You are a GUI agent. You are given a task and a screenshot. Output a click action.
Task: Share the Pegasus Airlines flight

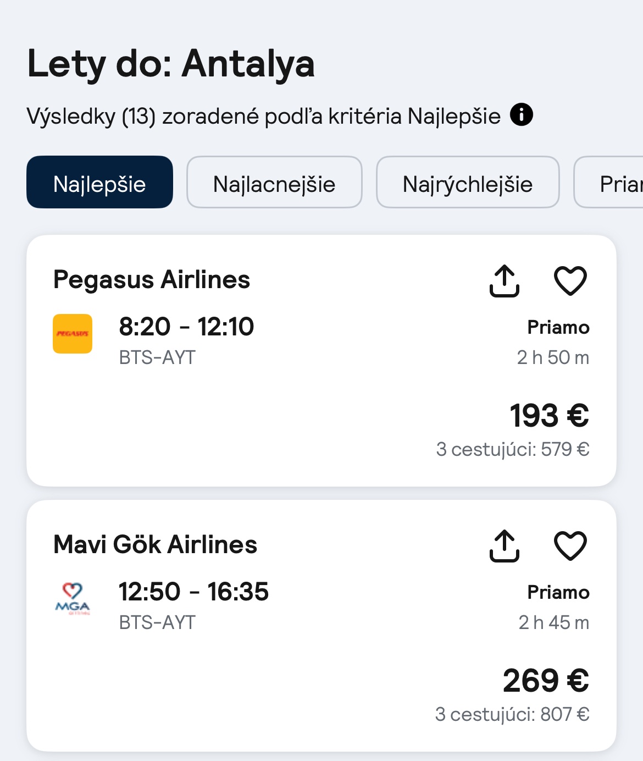(x=504, y=281)
